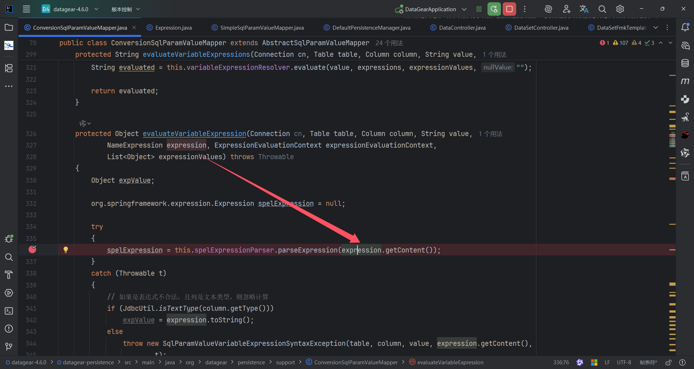
Task: Click the purple star plugin icon in status bar
Action: tap(580, 362)
